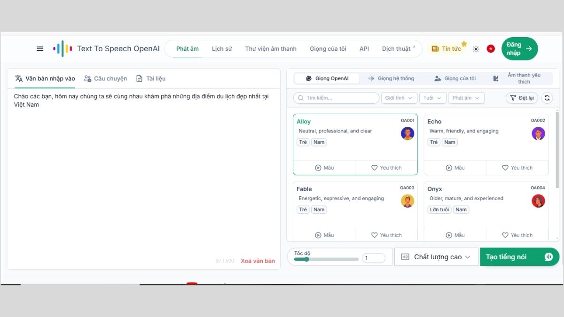Image resolution: width=564 pixels, height=317 pixels.
Task: Switch to the Phát âm tab
Action: [188, 49]
